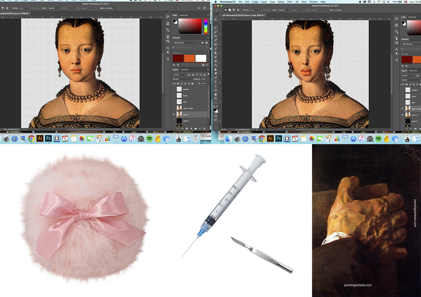Image resolution: width=421 pixels, height=297 pixels.
Task: Open the Kind dropdown in right Layers panel
Action: tap(407, 75)
